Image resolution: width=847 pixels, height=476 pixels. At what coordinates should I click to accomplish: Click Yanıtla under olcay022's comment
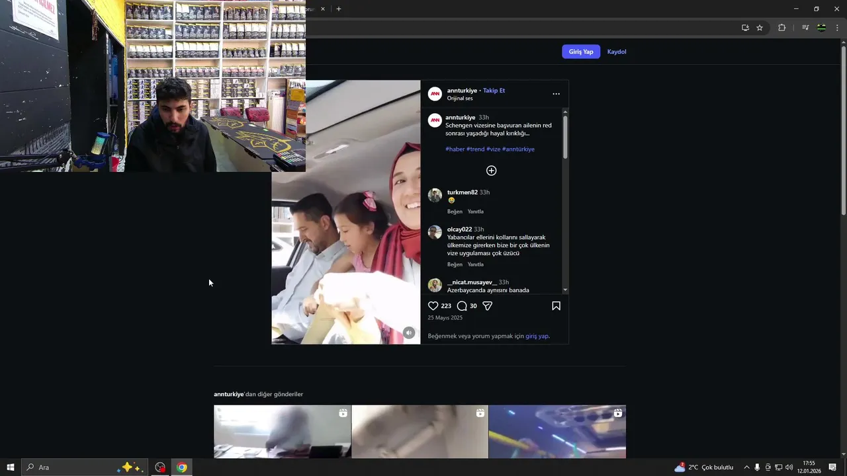coord(476,264)
